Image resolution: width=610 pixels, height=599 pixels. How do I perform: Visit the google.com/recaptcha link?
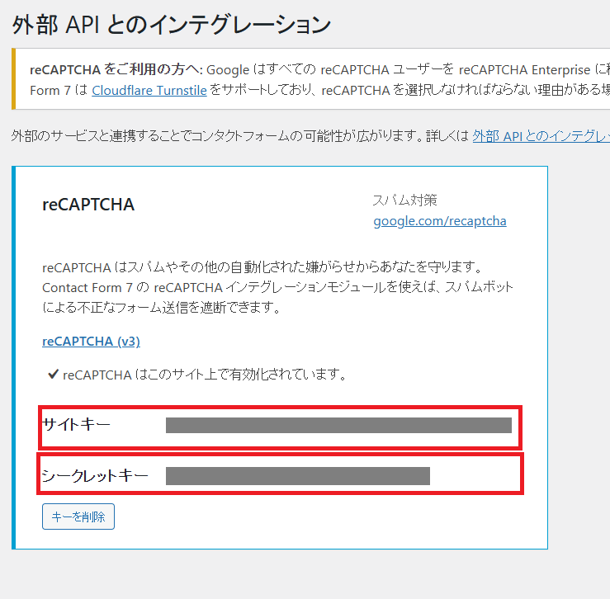coord(439,221)
